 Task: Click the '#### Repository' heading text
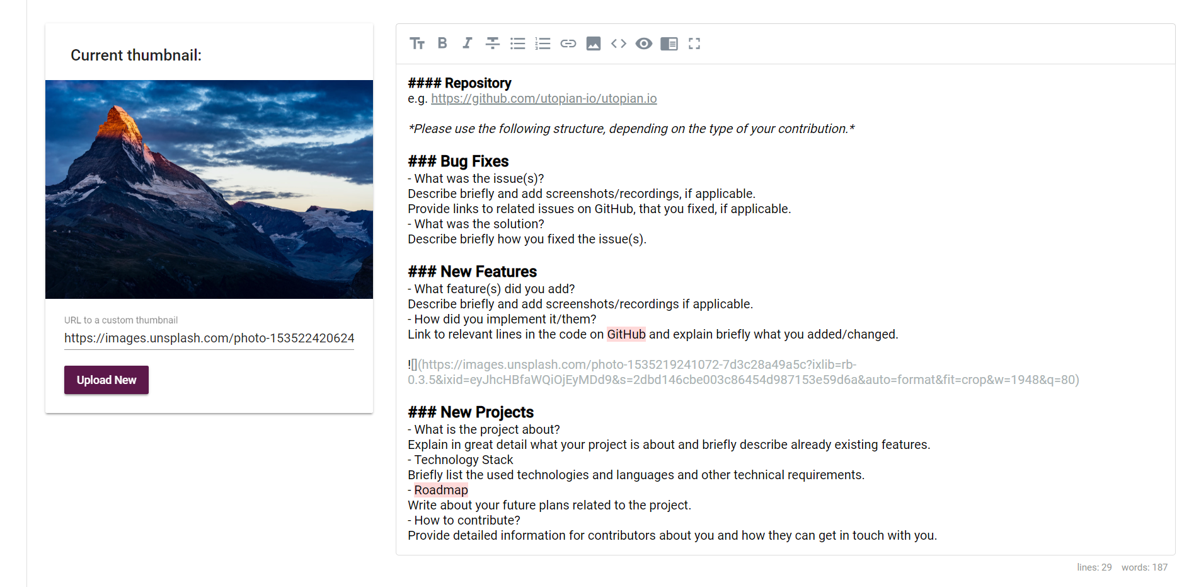tap(459, 83)
